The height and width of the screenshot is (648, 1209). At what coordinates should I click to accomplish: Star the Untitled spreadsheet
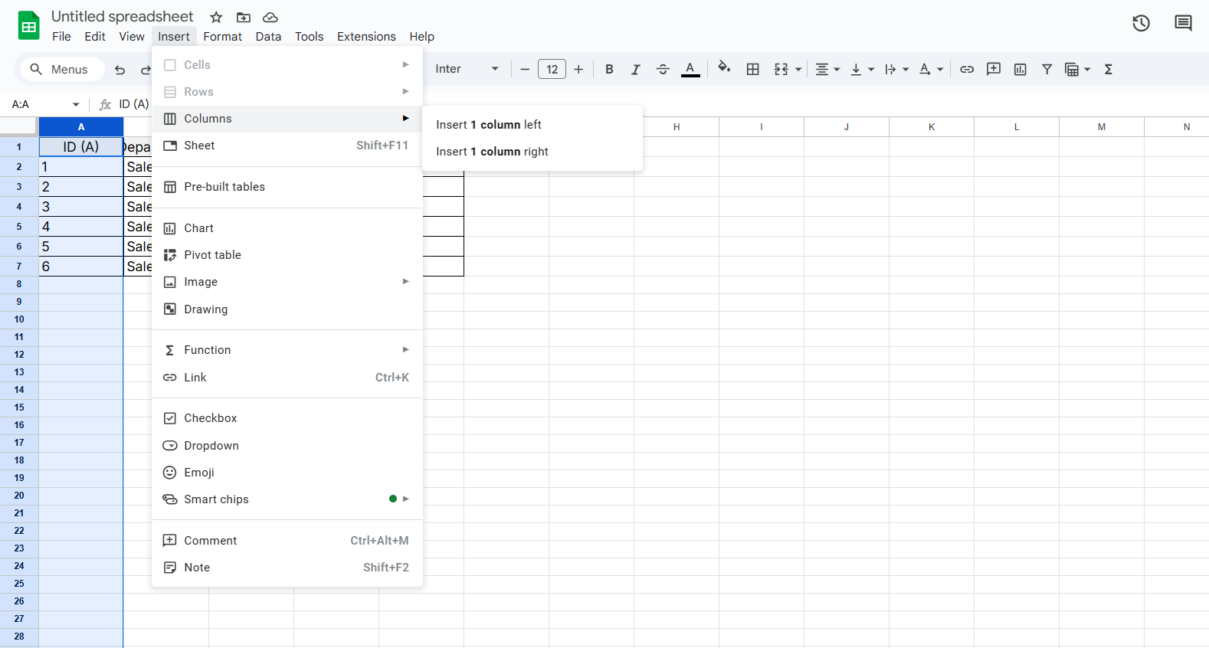[x=216, y=17]
